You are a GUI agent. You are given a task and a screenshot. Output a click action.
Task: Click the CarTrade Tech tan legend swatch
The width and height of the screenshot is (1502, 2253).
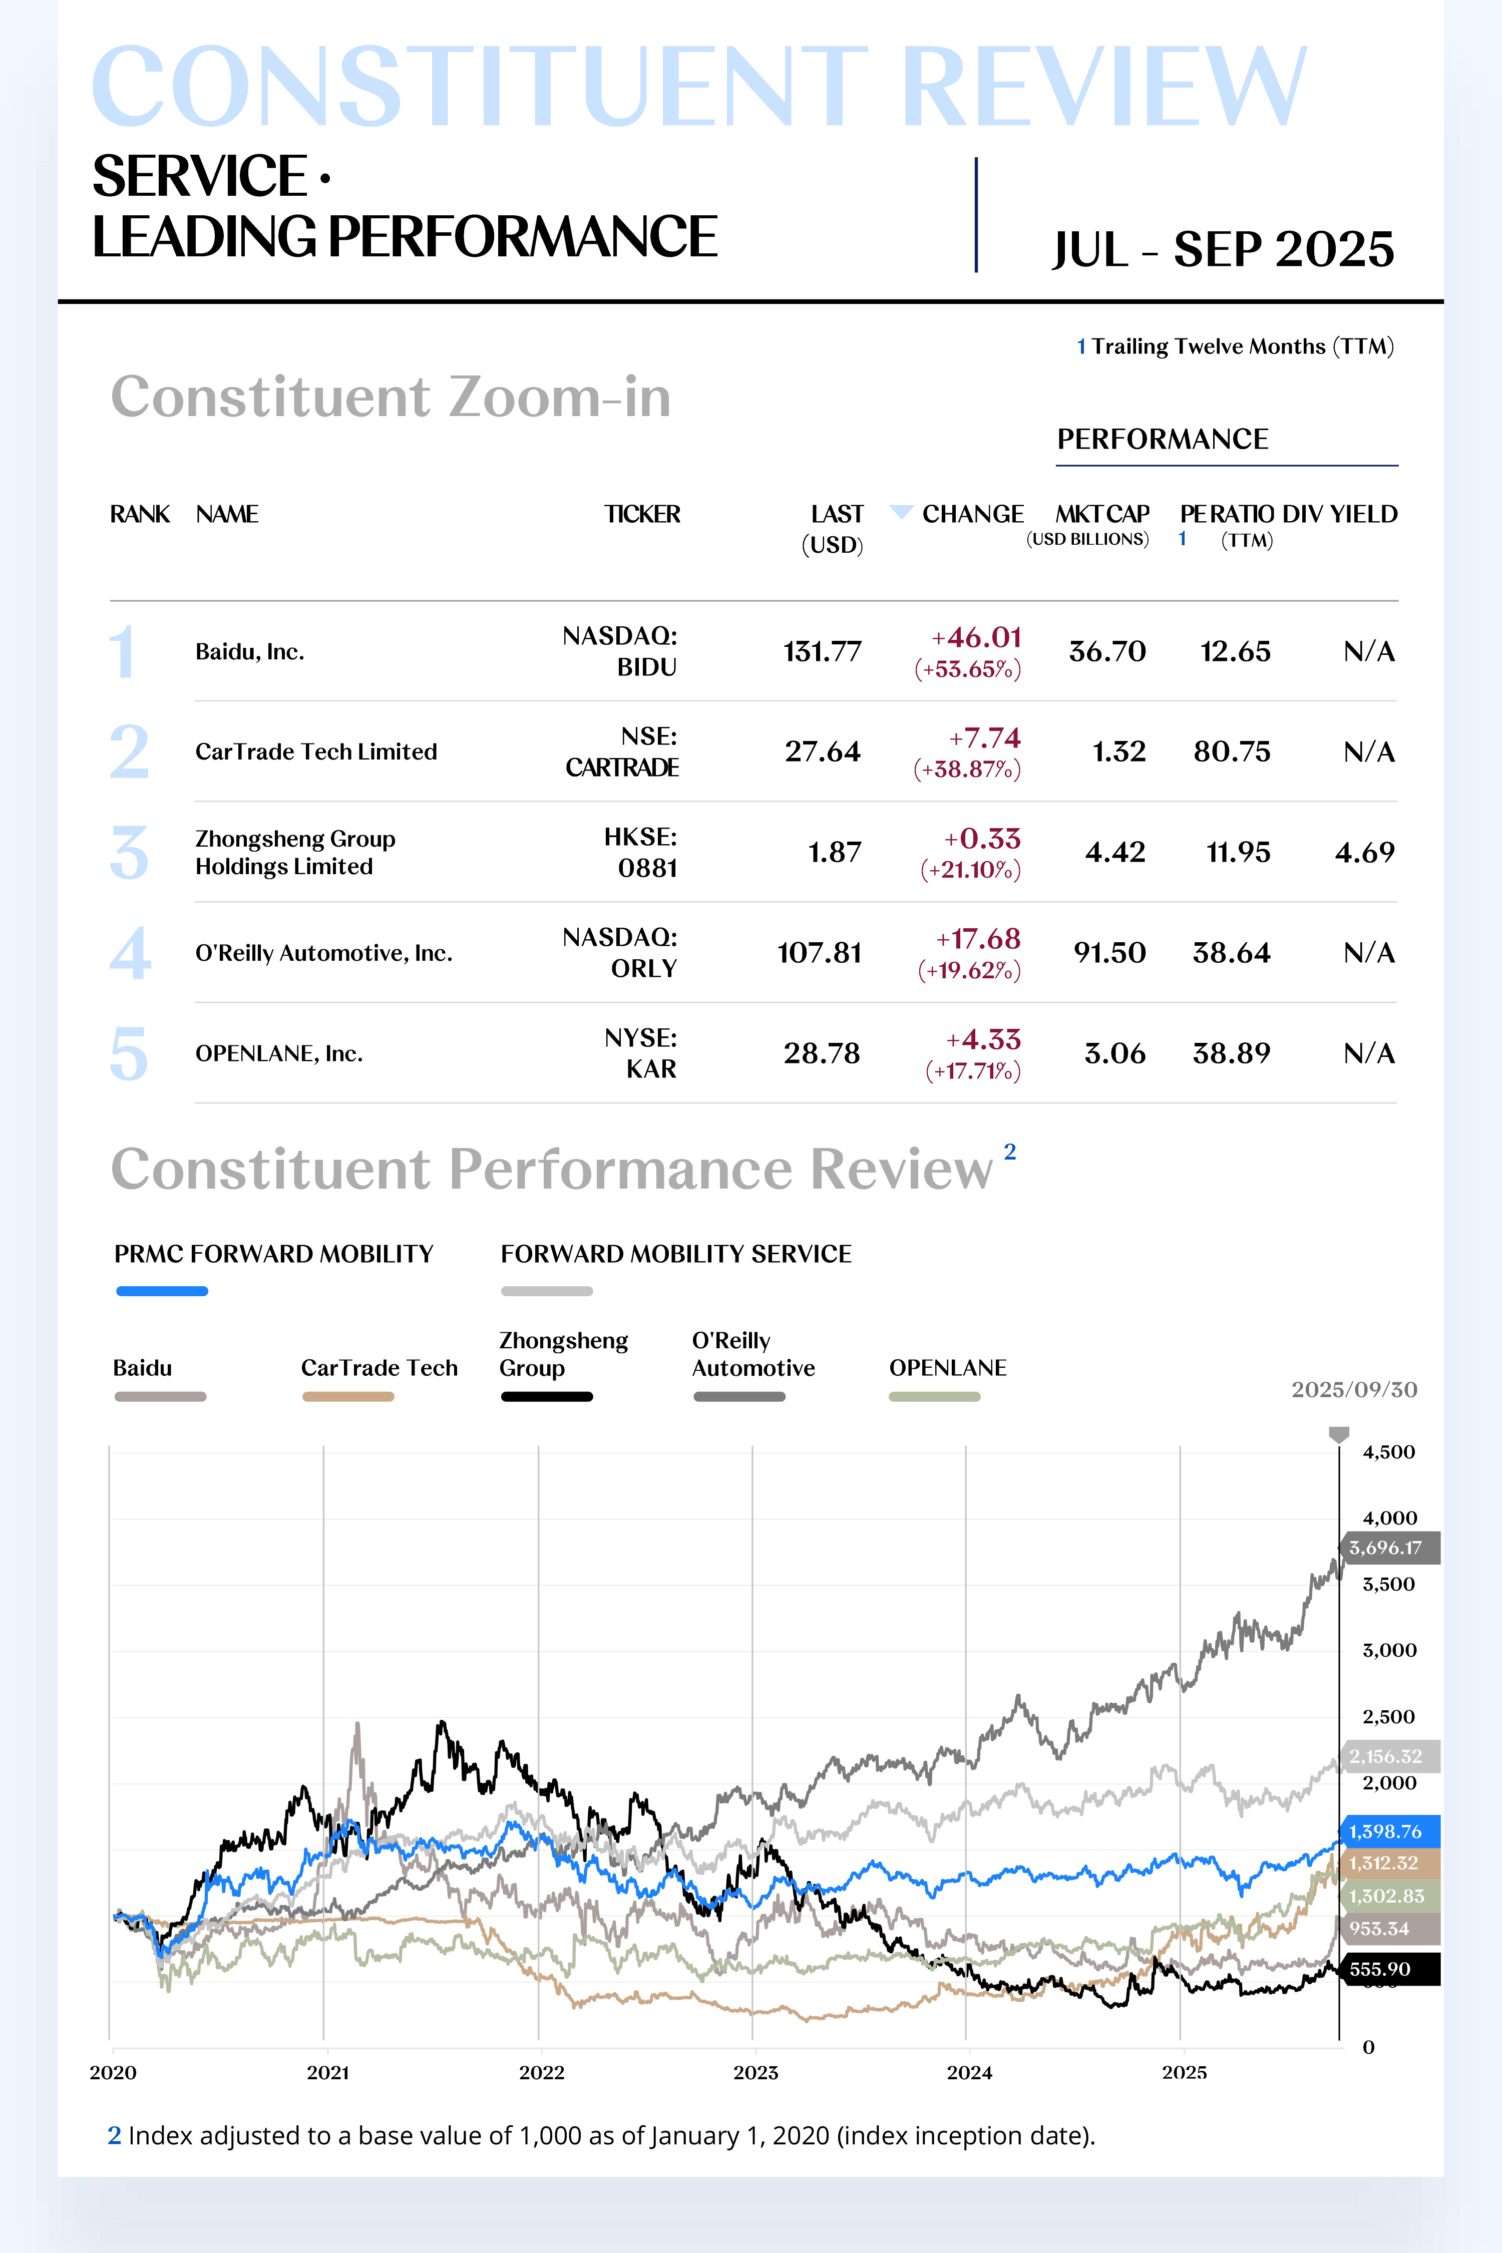point(348,1397)
